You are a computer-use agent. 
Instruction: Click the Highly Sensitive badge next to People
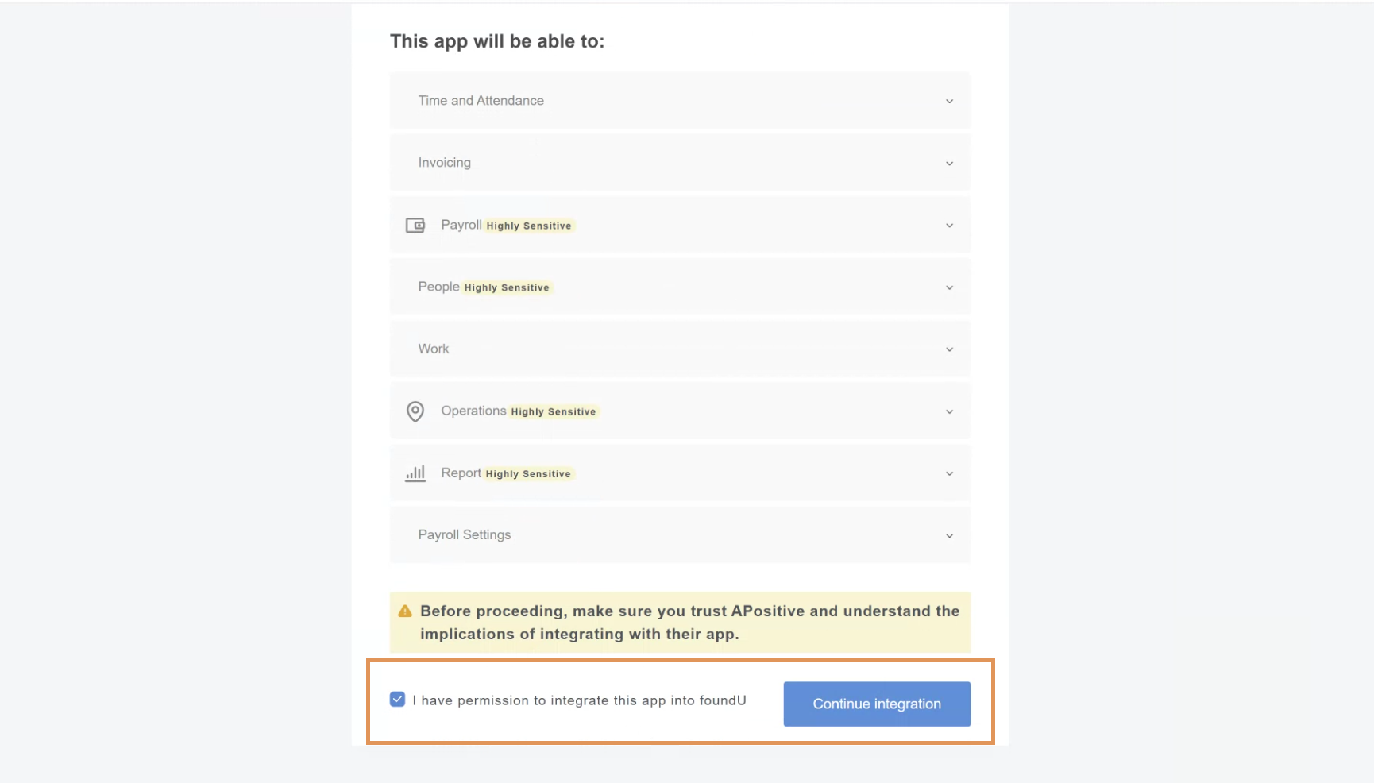click(507, 287)
